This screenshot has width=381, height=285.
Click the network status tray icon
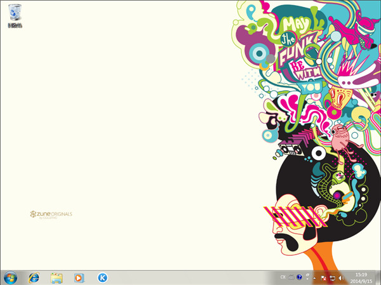(331, 277)
